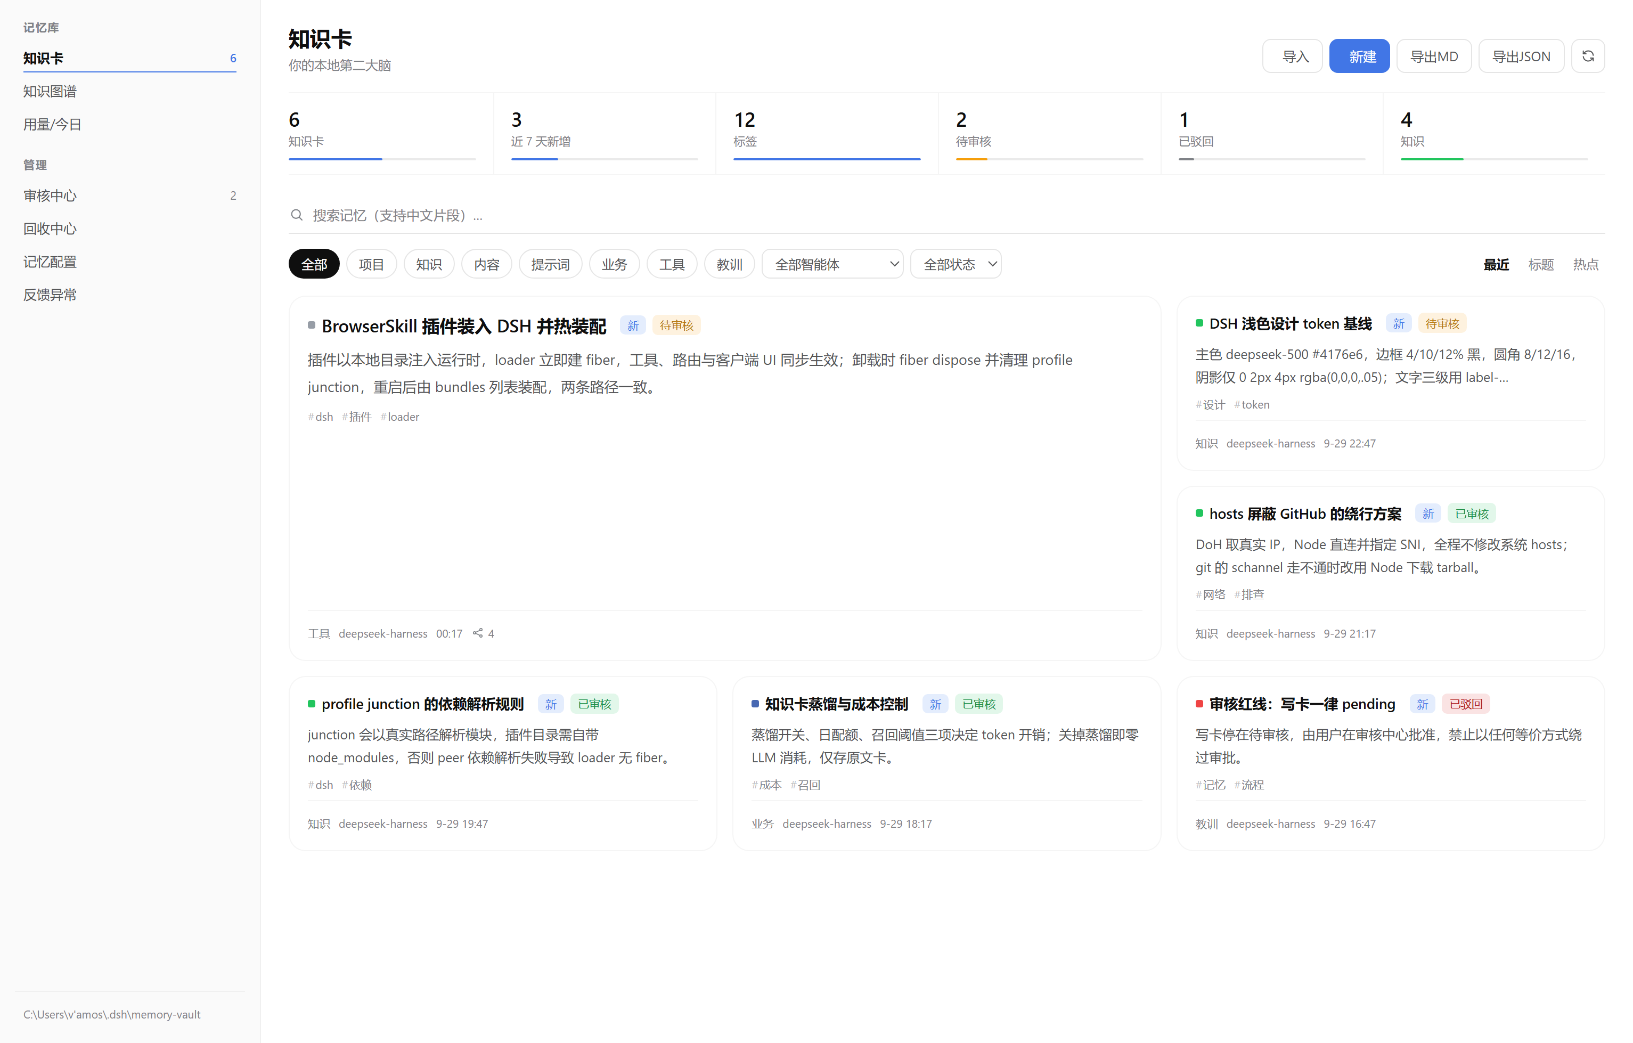
Task: Click the 导入 button
Action: [x=1292, y=56]
